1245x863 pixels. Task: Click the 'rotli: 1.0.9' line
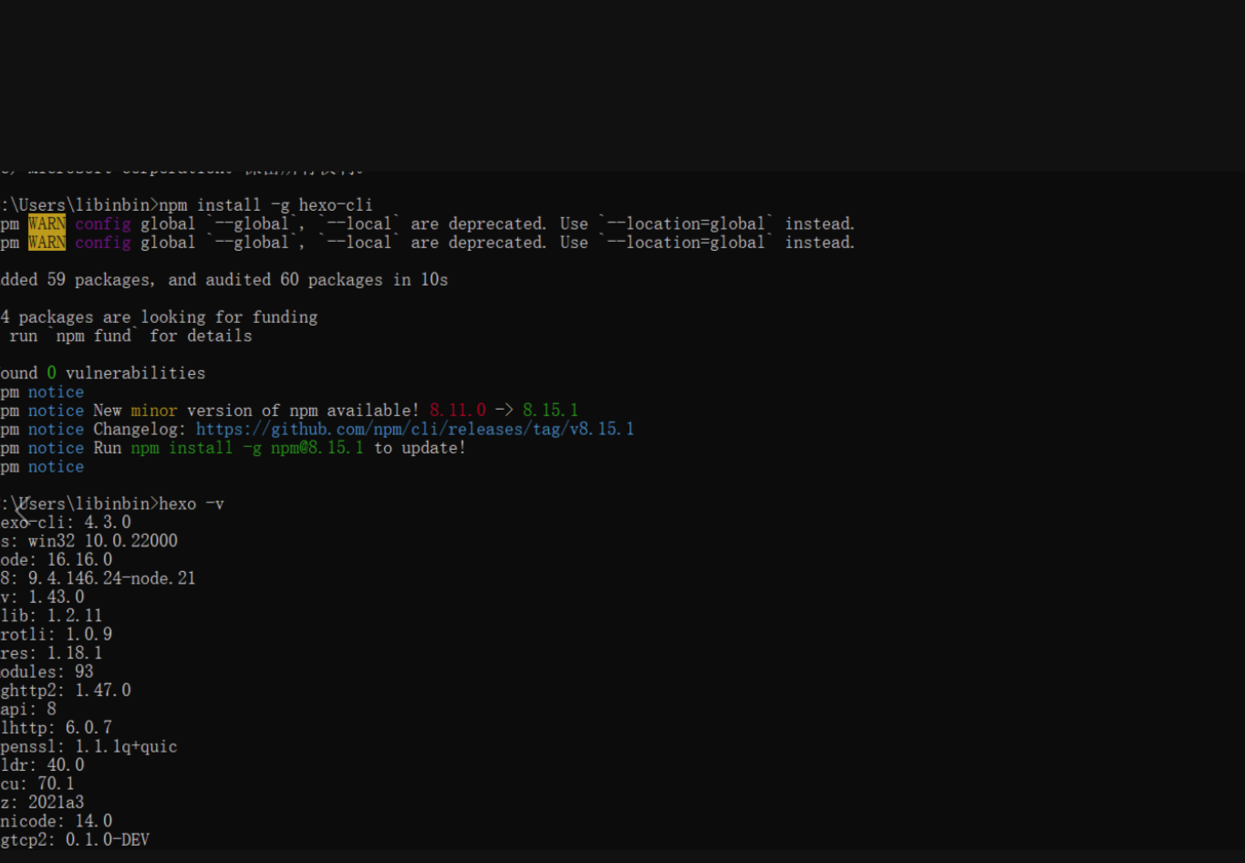coord(57,634)
